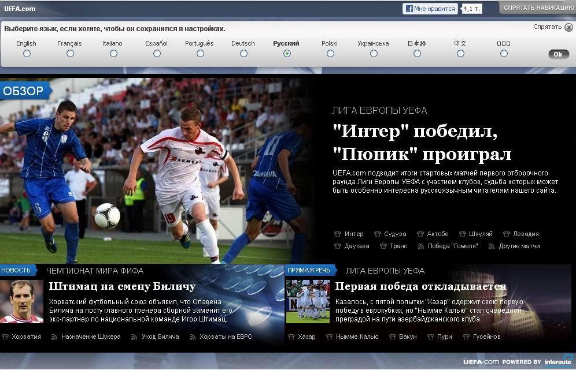Collapse navigation with 'Спрятать навигацию'
The height and width of the screenshot is (374, 576).
click(x=538, y=8)
